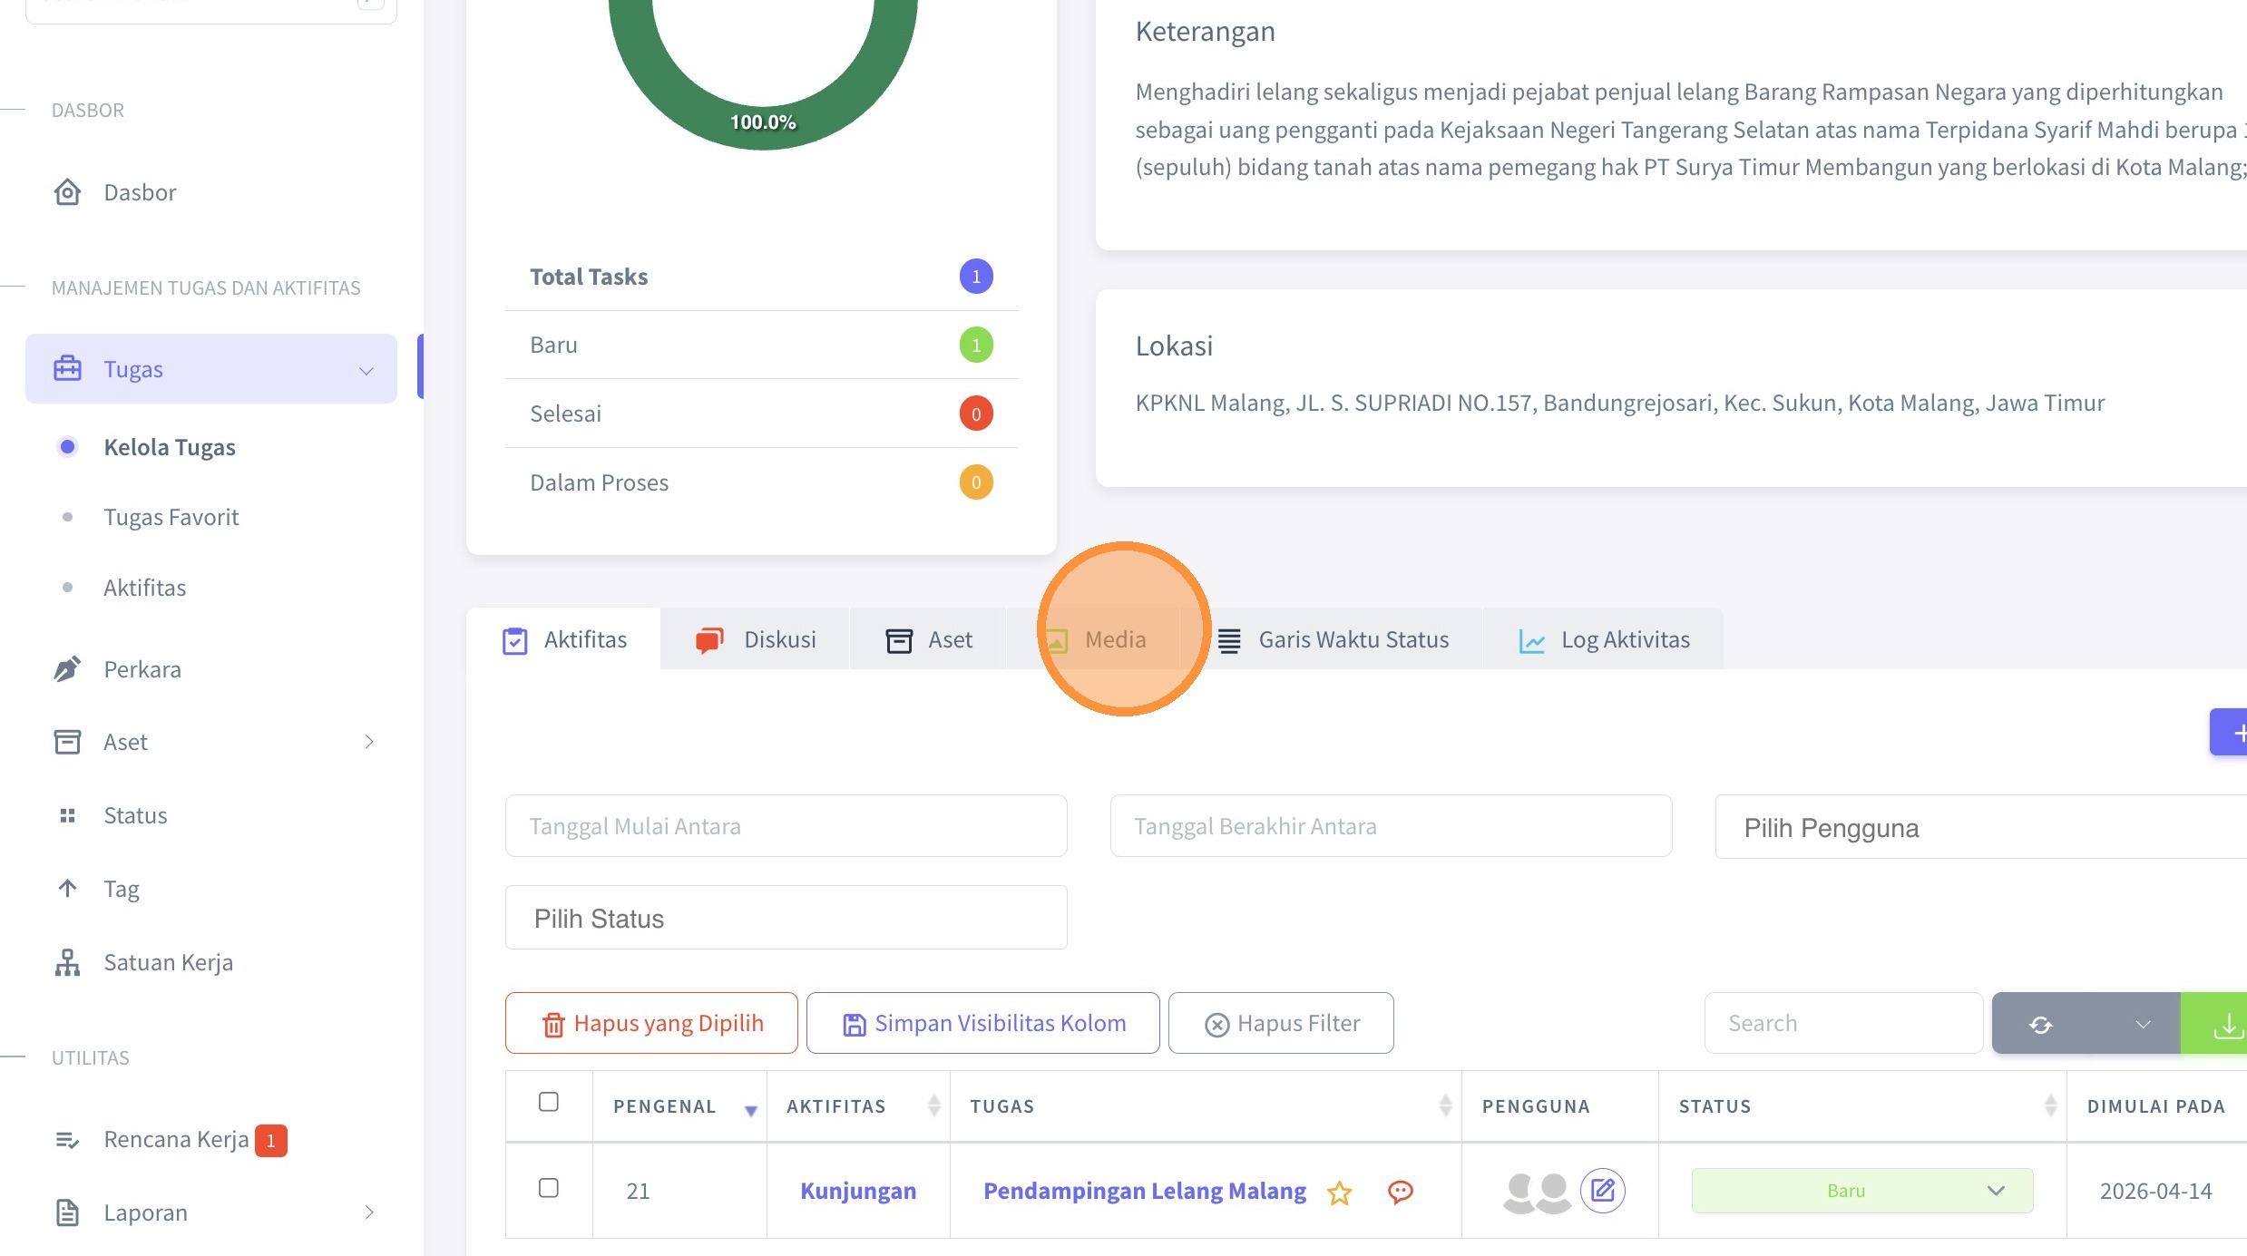This screenshot has width=2247, height=1256.
Task: Sort the Aktifitas column
Action: (x=934, y=1105)
